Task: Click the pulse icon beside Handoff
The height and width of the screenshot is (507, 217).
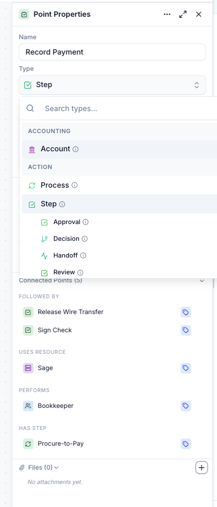Action: 44,256
